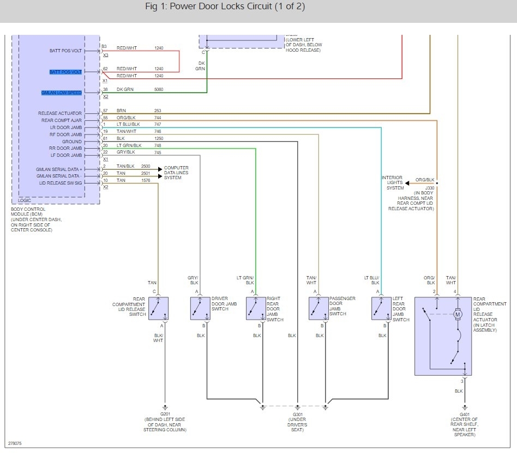
Task: Click the 'BODY CONTROL MODULE (BCM)' caption
Action: click(x=28, y=211)
